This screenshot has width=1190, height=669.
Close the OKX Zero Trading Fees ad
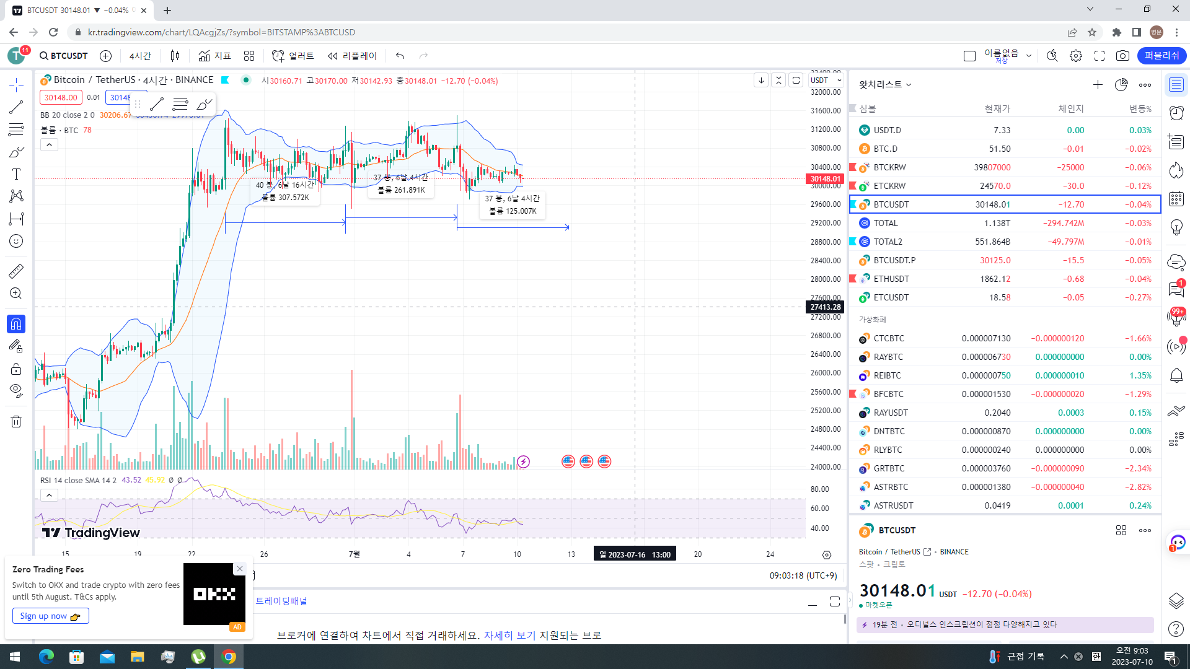[240, 569]
